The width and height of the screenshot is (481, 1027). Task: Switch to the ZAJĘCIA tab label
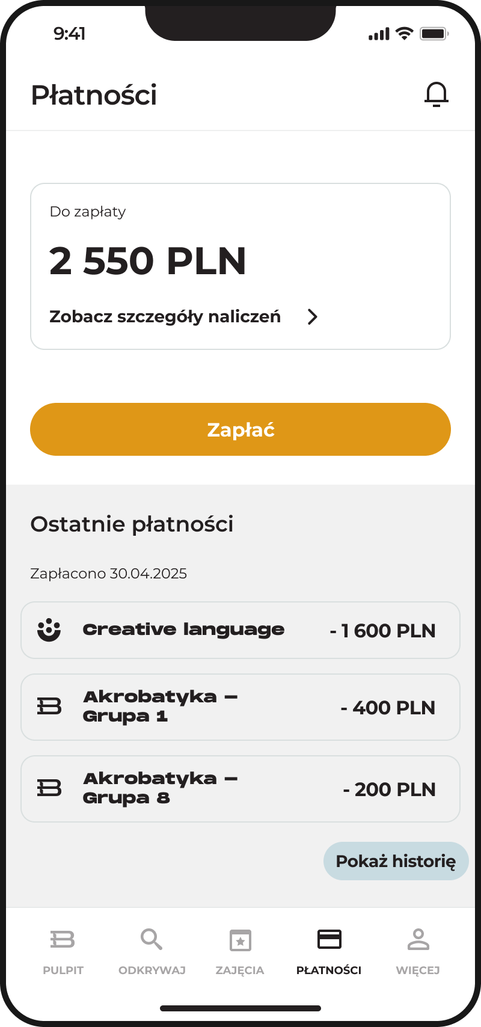point(240,970)
